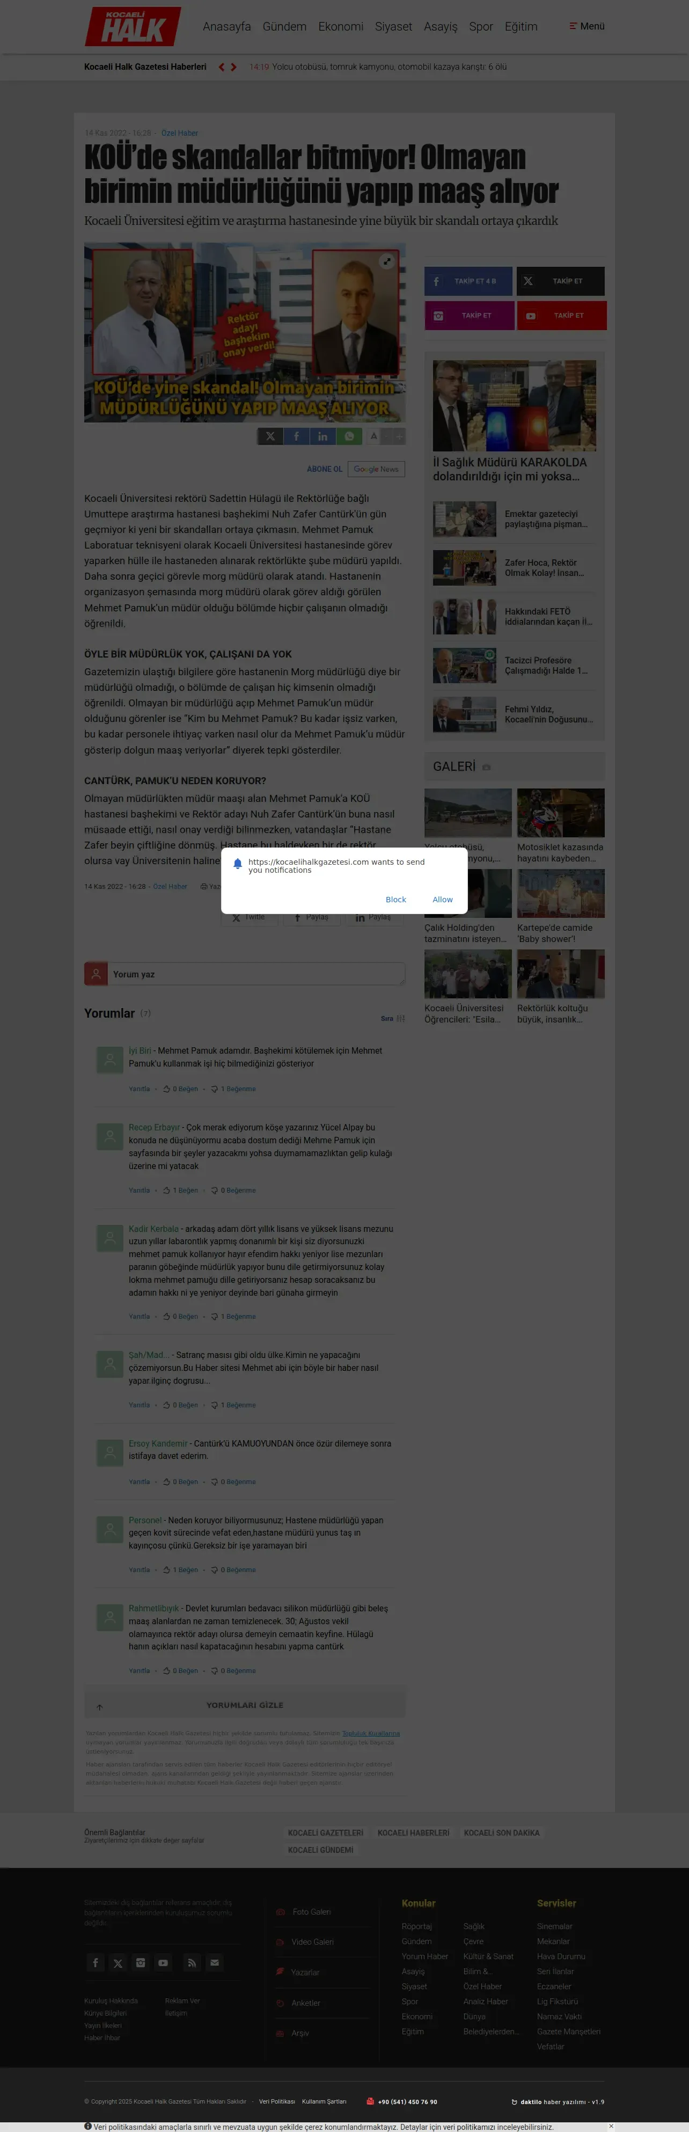This screenshot has width=689, height=2132.
Task: Follow on YouTube via TAKİP ET button
Action: 561,315
